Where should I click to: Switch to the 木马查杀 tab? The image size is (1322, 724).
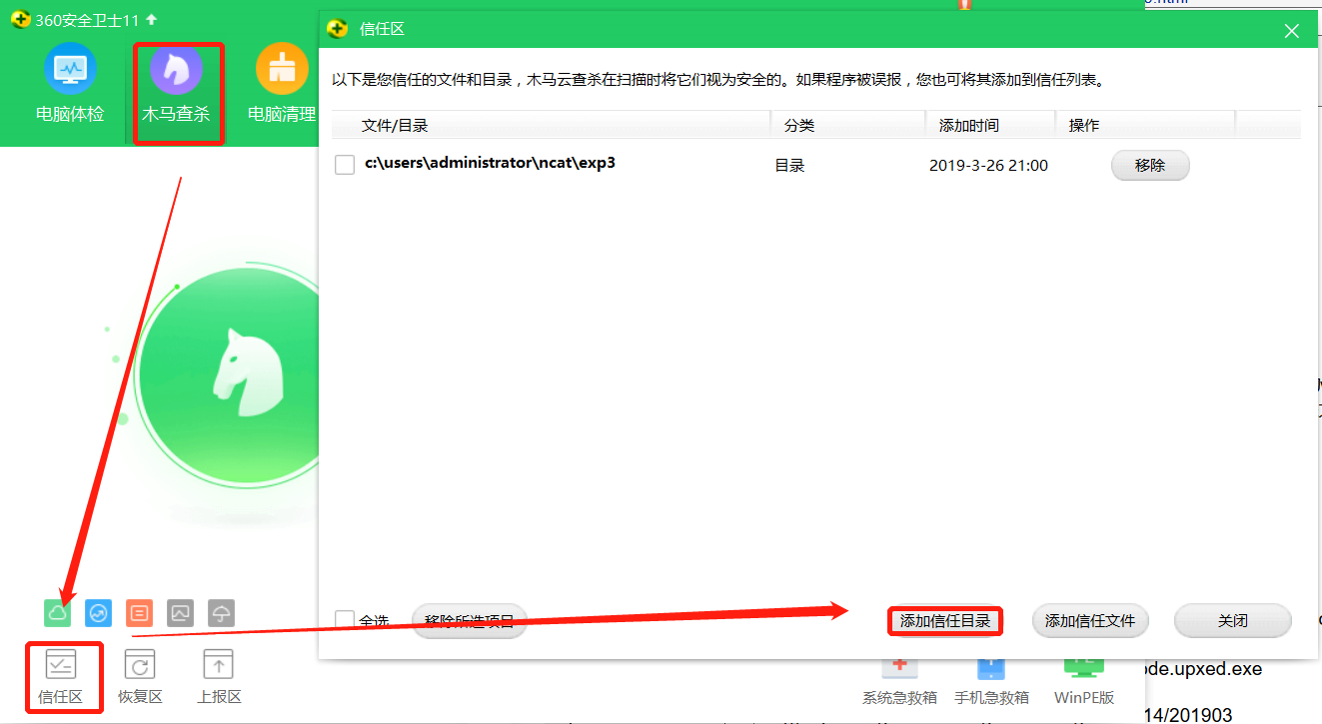(176, 85)
